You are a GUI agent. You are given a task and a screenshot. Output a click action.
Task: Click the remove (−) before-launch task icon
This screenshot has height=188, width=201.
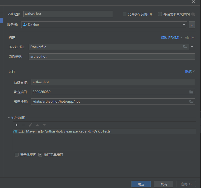coord(23,125)
